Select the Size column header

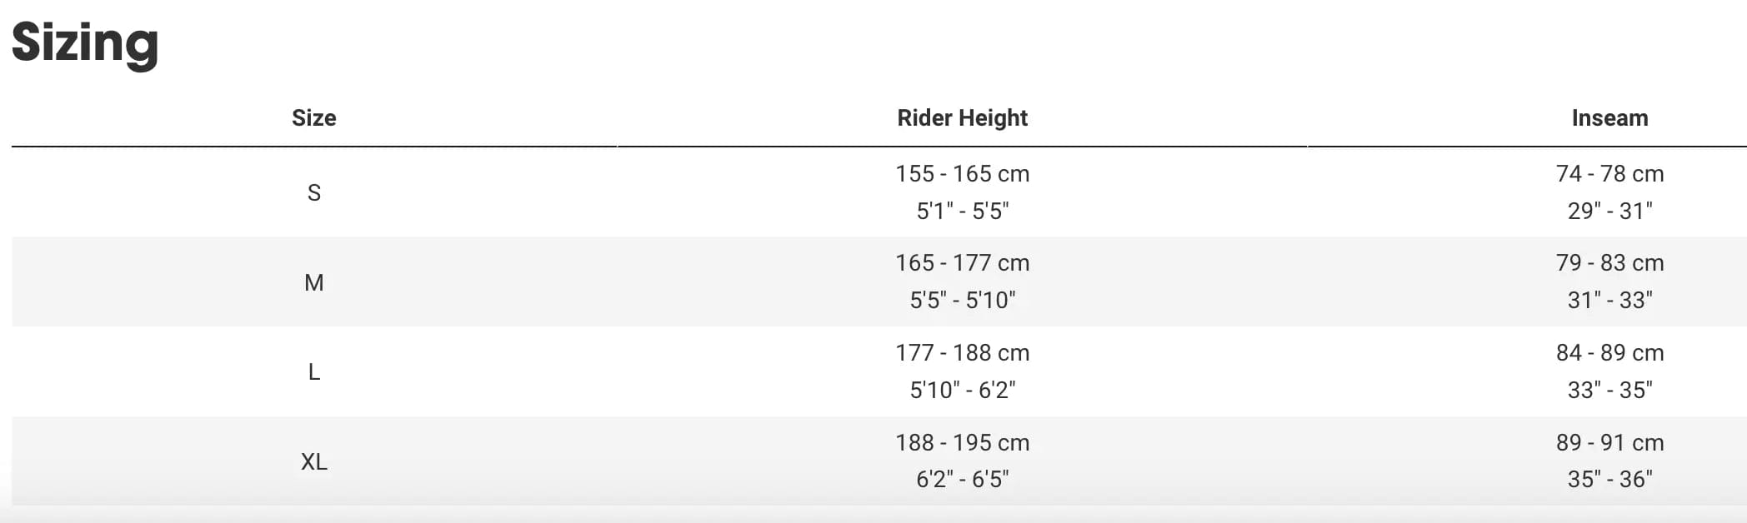point(313,118)
